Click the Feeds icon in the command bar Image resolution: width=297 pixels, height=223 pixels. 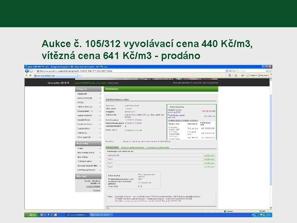point(236,76)
